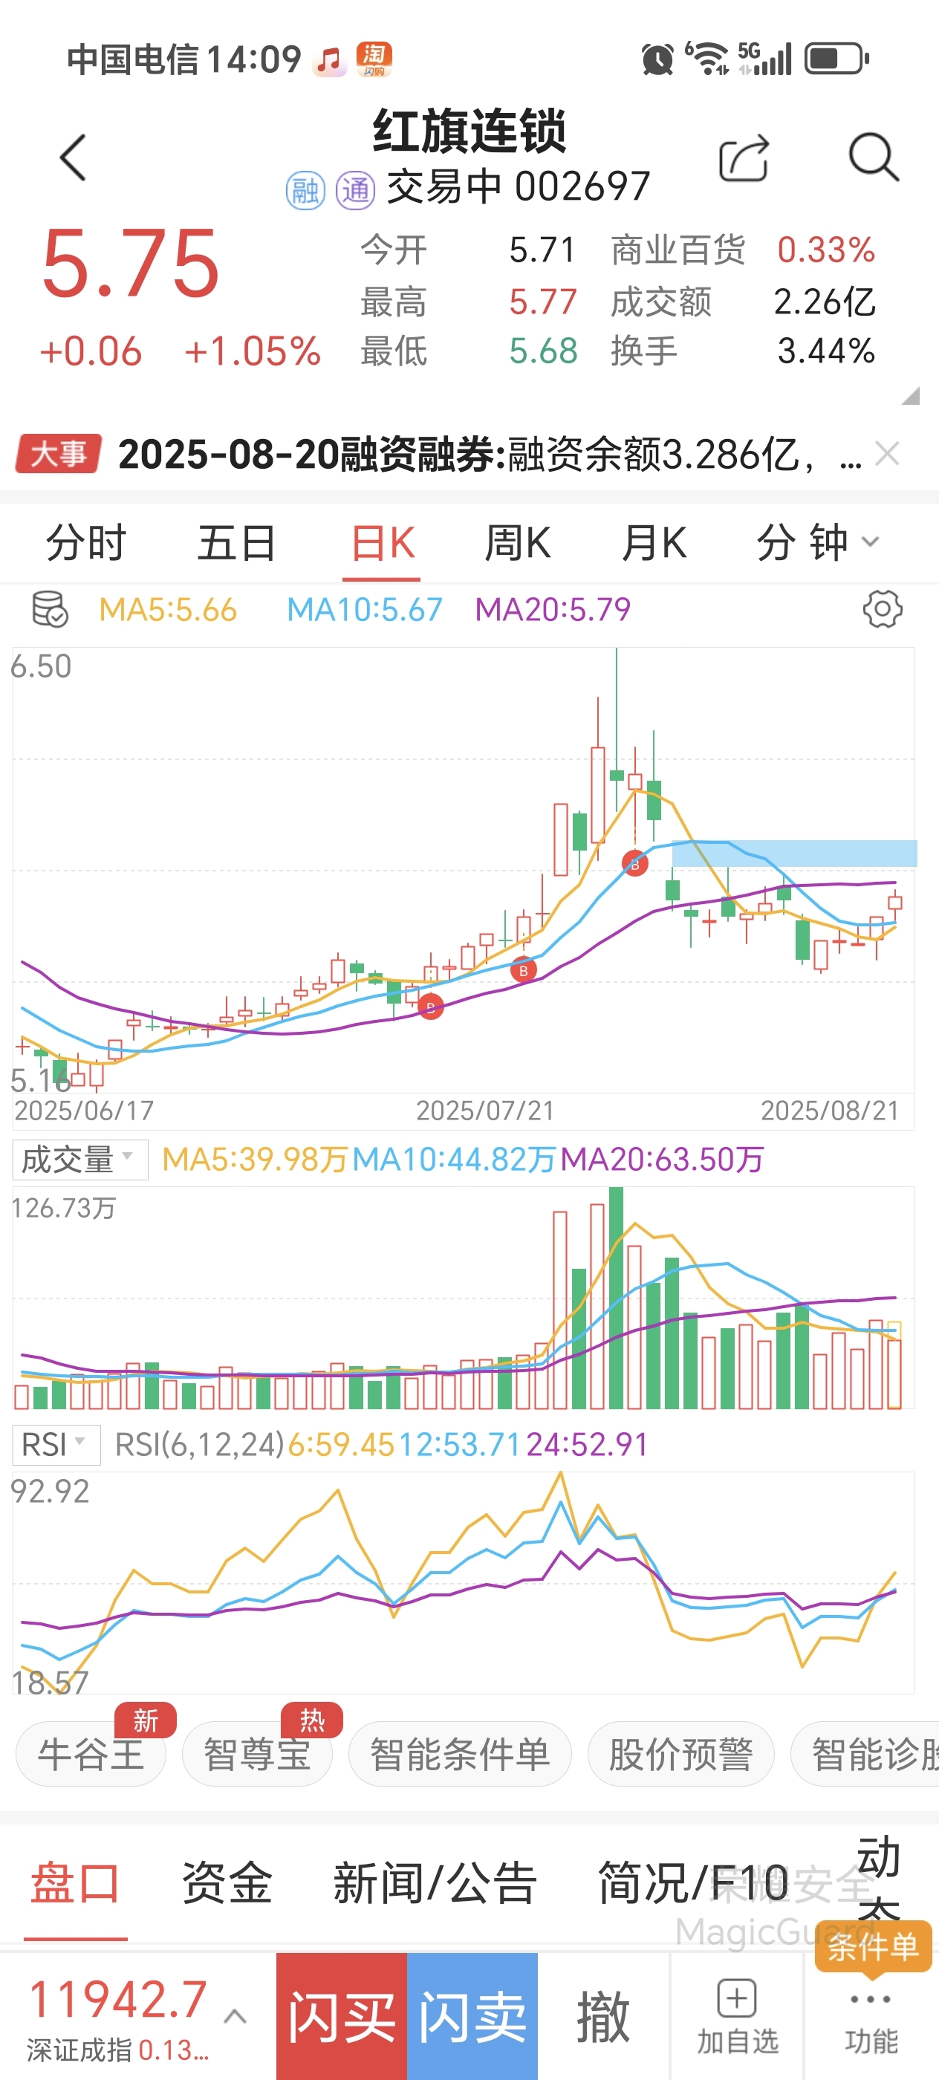Open 股价预警 pill
Screen dimensions: 939x2080
680,1753
